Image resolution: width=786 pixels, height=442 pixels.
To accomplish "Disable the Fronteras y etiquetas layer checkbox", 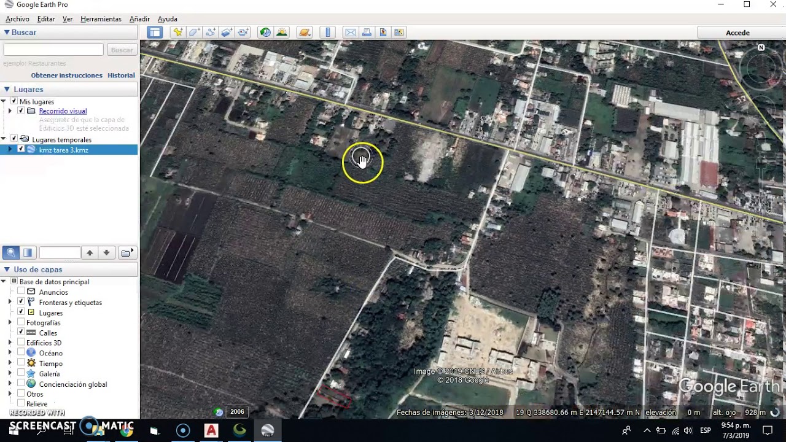I will [x=21, y=302].
